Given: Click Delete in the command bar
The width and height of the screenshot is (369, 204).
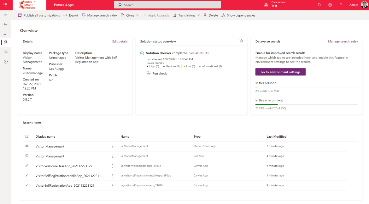Looking at the screenshot, I should pos(211,15).
